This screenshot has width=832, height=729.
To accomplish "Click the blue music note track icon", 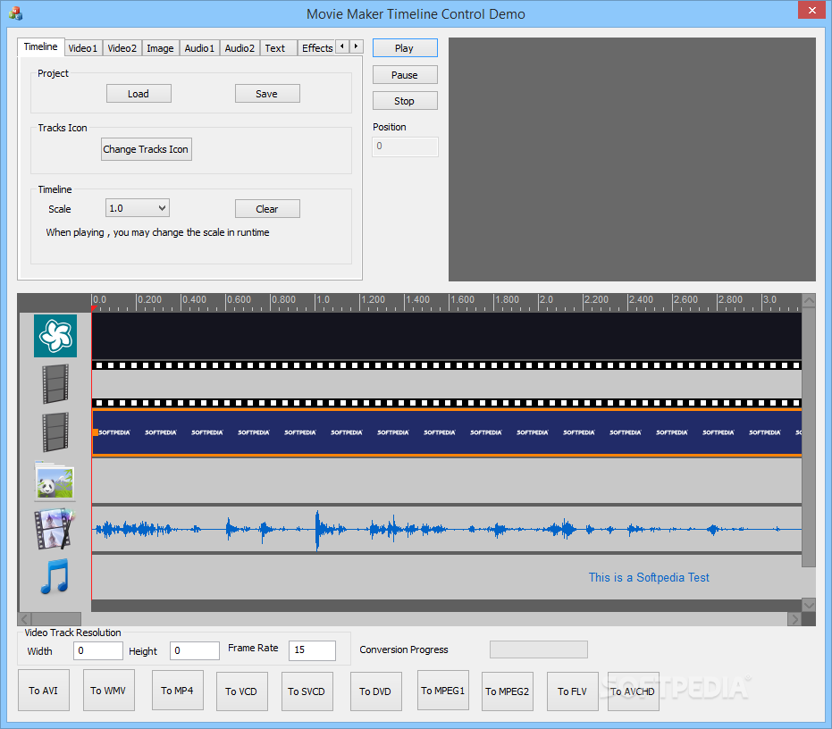I will [x=55, y=576].
